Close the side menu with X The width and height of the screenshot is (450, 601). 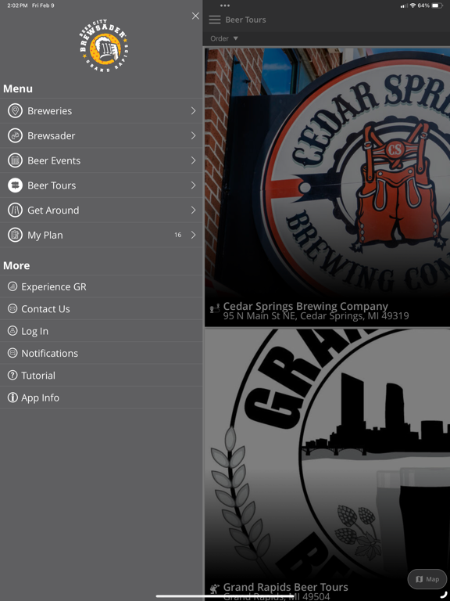[x=195, y=16]
